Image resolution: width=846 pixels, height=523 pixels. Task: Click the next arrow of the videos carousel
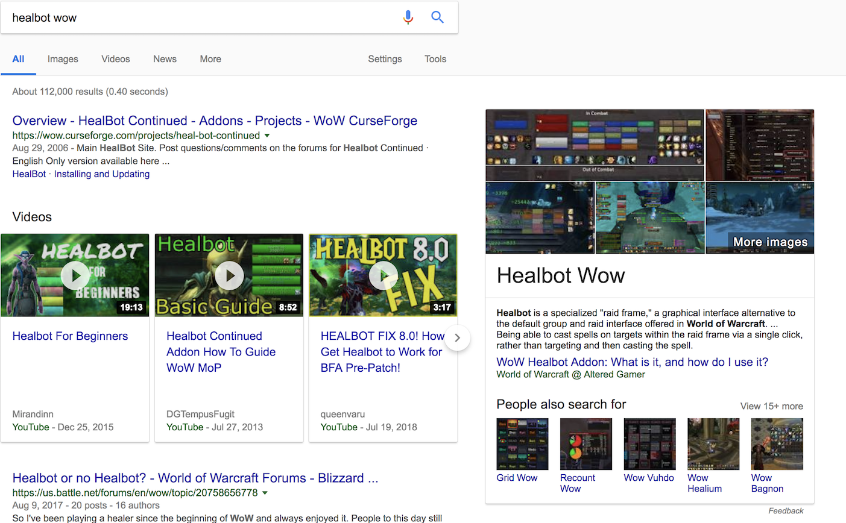[458, 338]
